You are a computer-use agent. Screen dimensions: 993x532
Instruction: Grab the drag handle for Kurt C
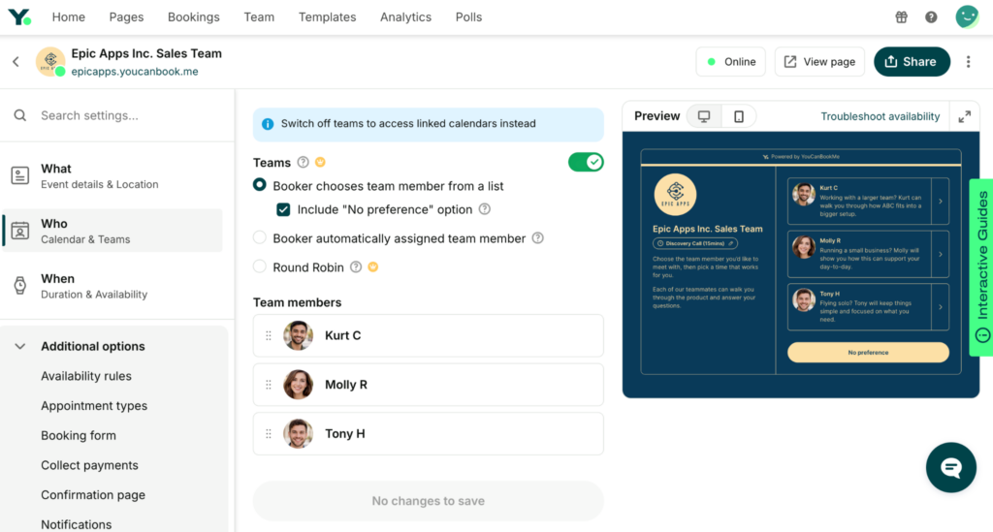point(269,336)
